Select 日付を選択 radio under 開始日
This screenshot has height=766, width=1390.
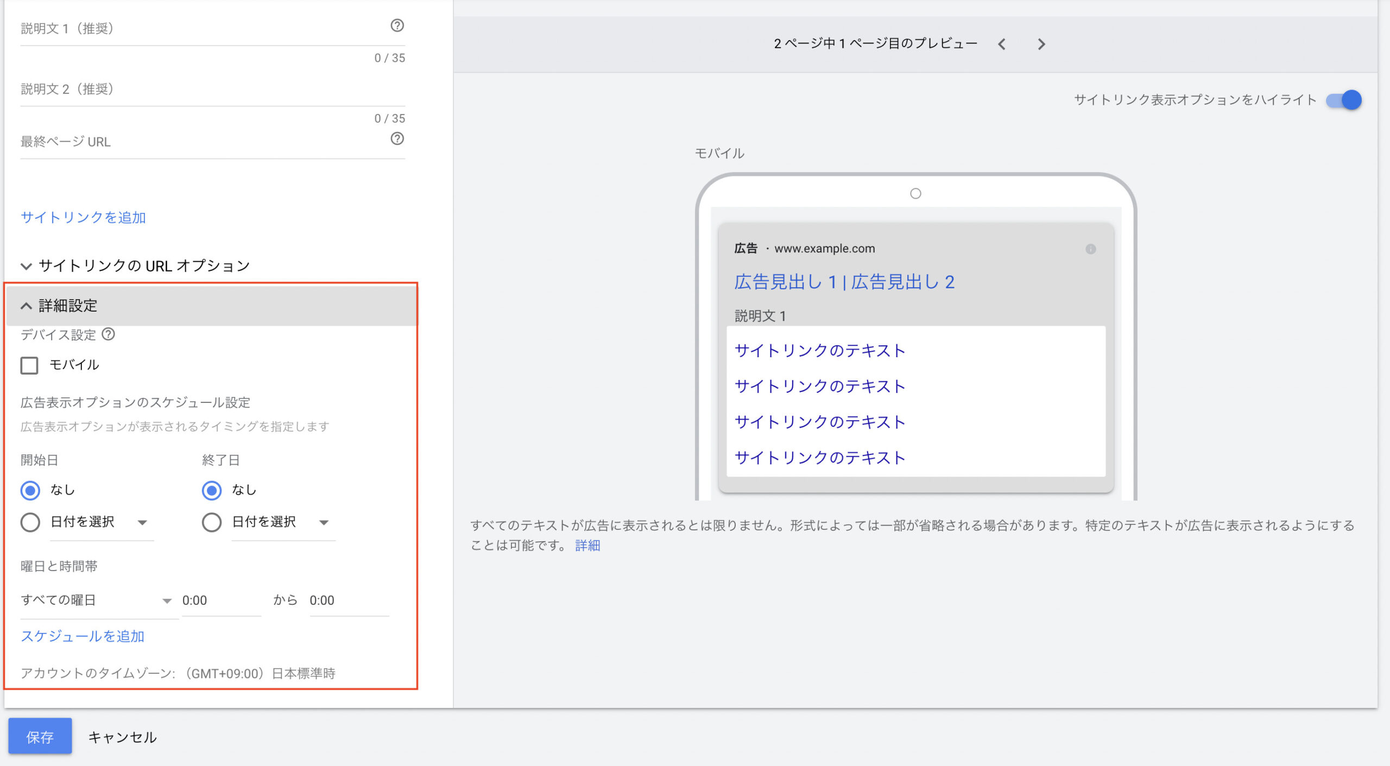pyautogui.click(x=30, y=523)
